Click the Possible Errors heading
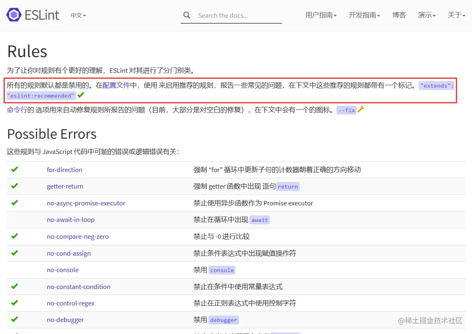Viewport: 472px width, 334px height. coord(52,134)
